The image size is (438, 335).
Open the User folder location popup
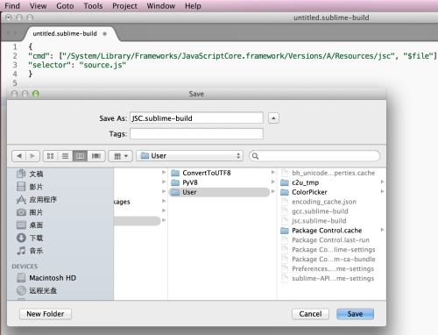point(190,156)
